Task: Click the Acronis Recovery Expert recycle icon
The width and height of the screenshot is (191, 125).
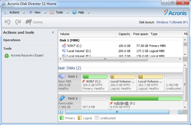Action: [7, 56]
